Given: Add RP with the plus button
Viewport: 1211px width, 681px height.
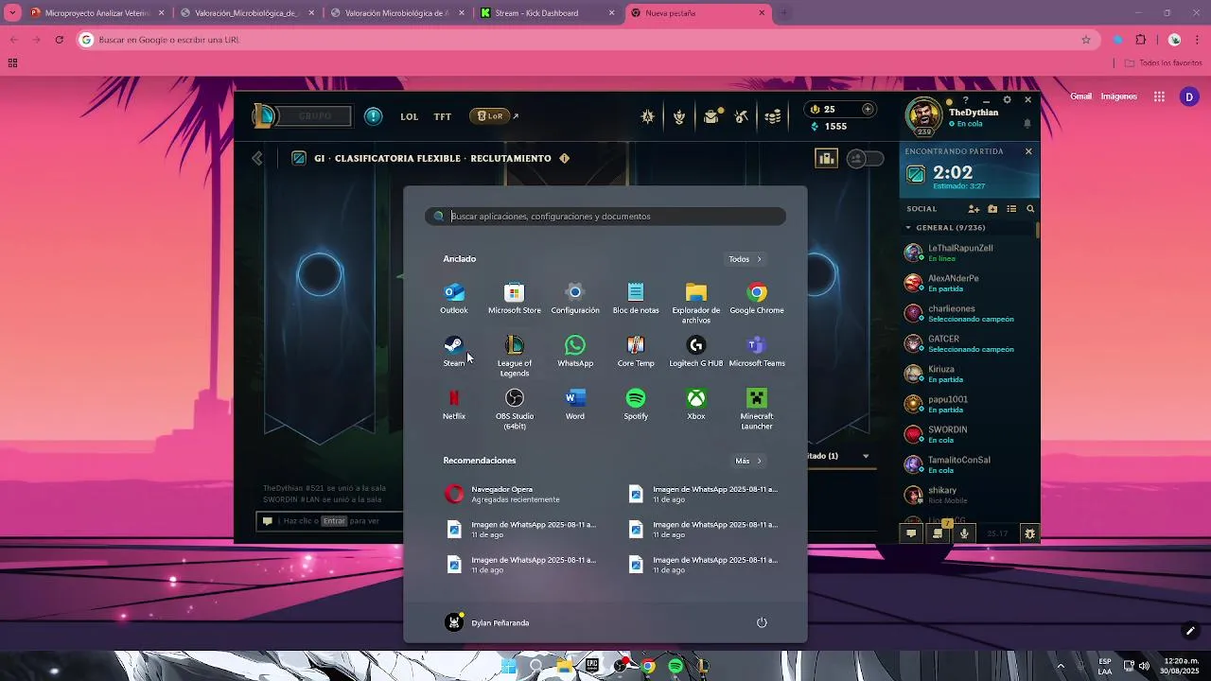Looking at the screenshot, I should 868,110.
